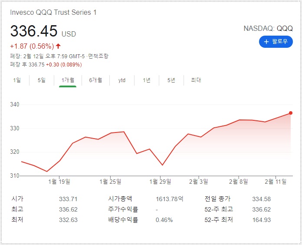This screenshot has width=302, height=245.
Task: Click the 2월 11일 axis label
Action: (276, 182)
